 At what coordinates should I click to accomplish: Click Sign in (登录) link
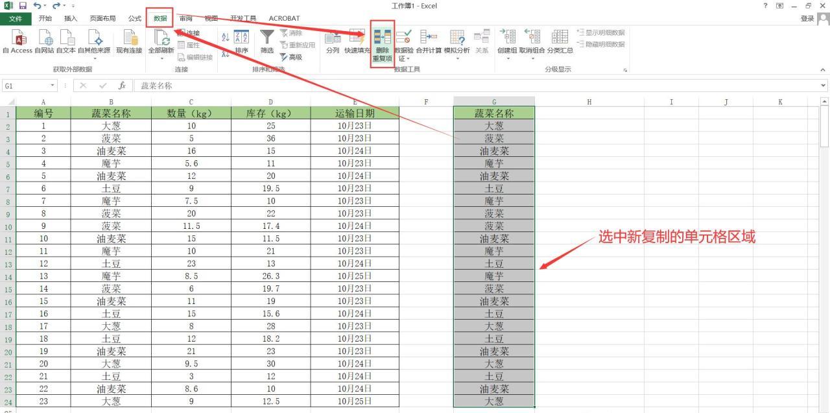tap(807, 18)
